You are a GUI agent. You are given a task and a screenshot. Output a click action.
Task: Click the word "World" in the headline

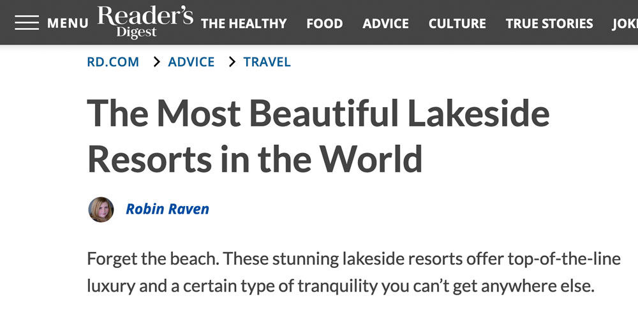coord(371,158)
